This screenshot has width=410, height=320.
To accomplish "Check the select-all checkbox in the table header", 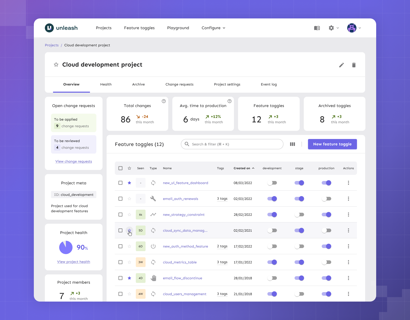I will click(x=120, y=168).
